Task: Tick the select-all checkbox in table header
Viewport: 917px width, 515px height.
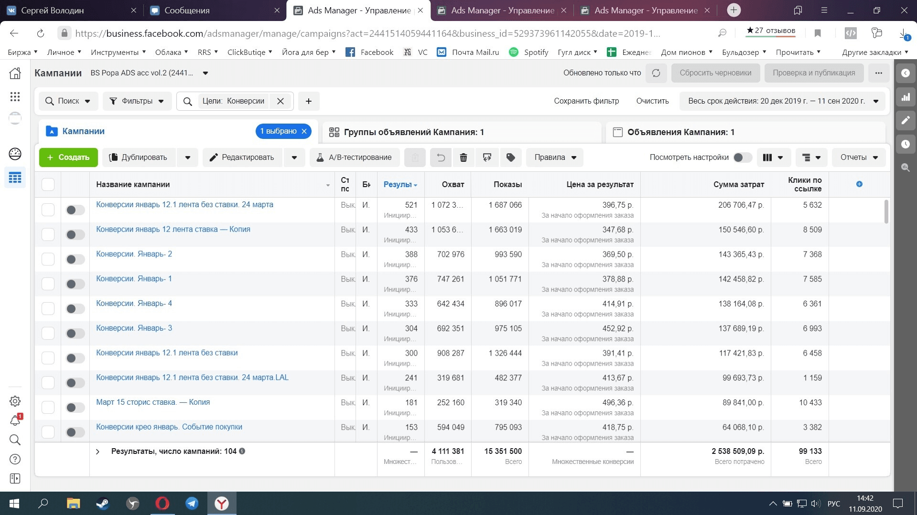Action: point(48,184)
